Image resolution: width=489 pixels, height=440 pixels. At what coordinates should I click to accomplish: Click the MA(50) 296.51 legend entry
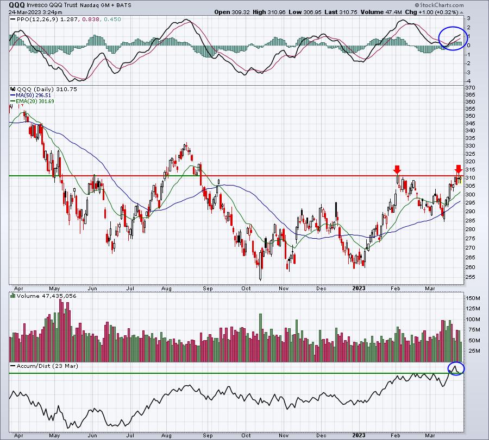point(33,95)
